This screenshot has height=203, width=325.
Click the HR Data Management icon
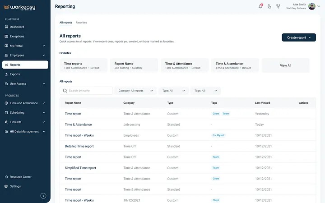point(6,132)
